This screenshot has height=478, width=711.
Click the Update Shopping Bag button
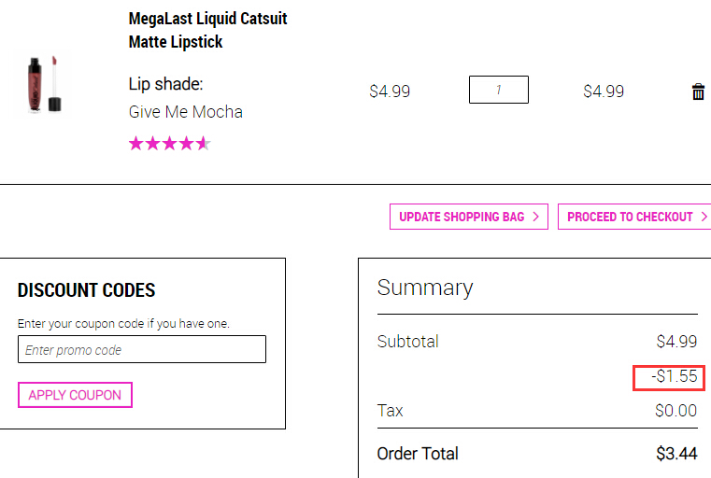469,217
